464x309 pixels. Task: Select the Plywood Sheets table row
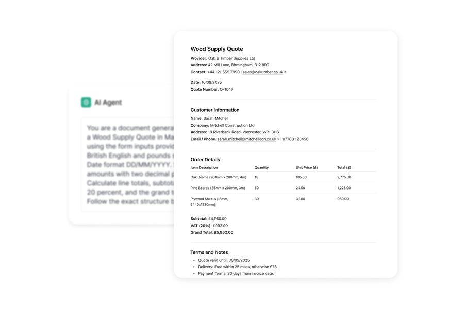pos(284,202)
